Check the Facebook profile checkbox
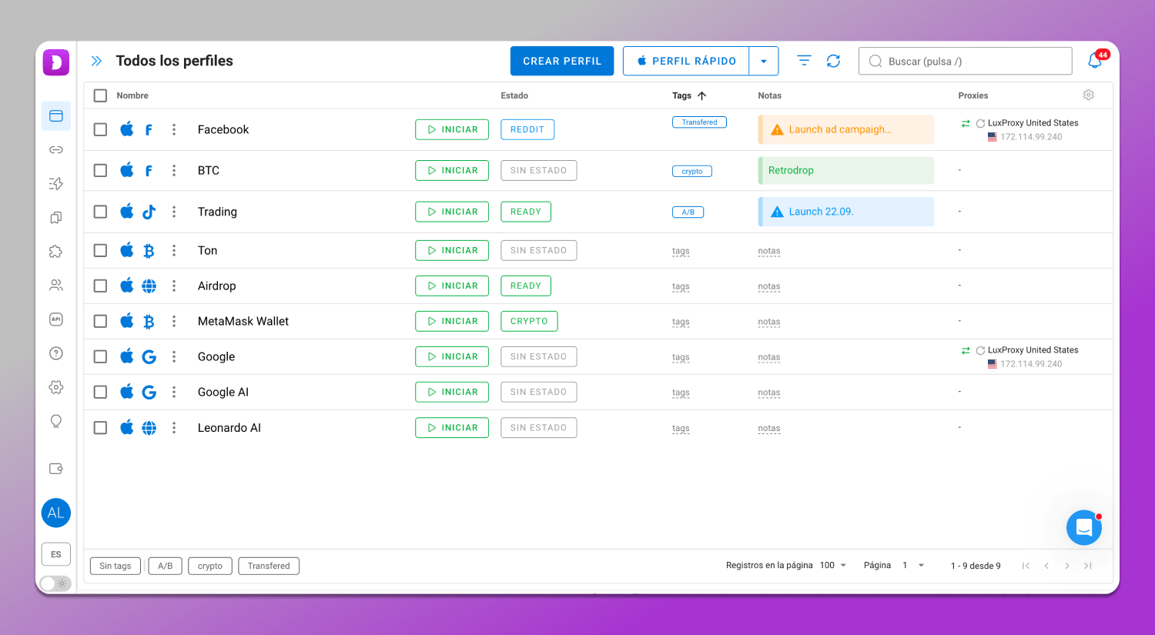Viewport: 1155px width, 635px height. click(x=100, y=129)
